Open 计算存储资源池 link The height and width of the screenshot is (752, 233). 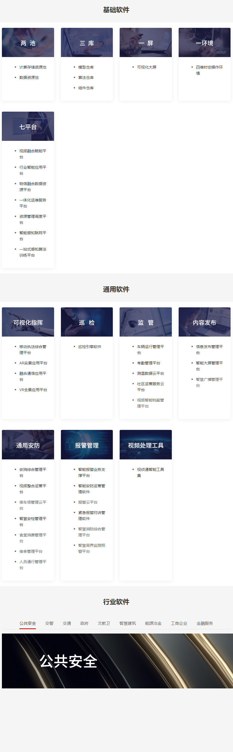tap(33, 67)
